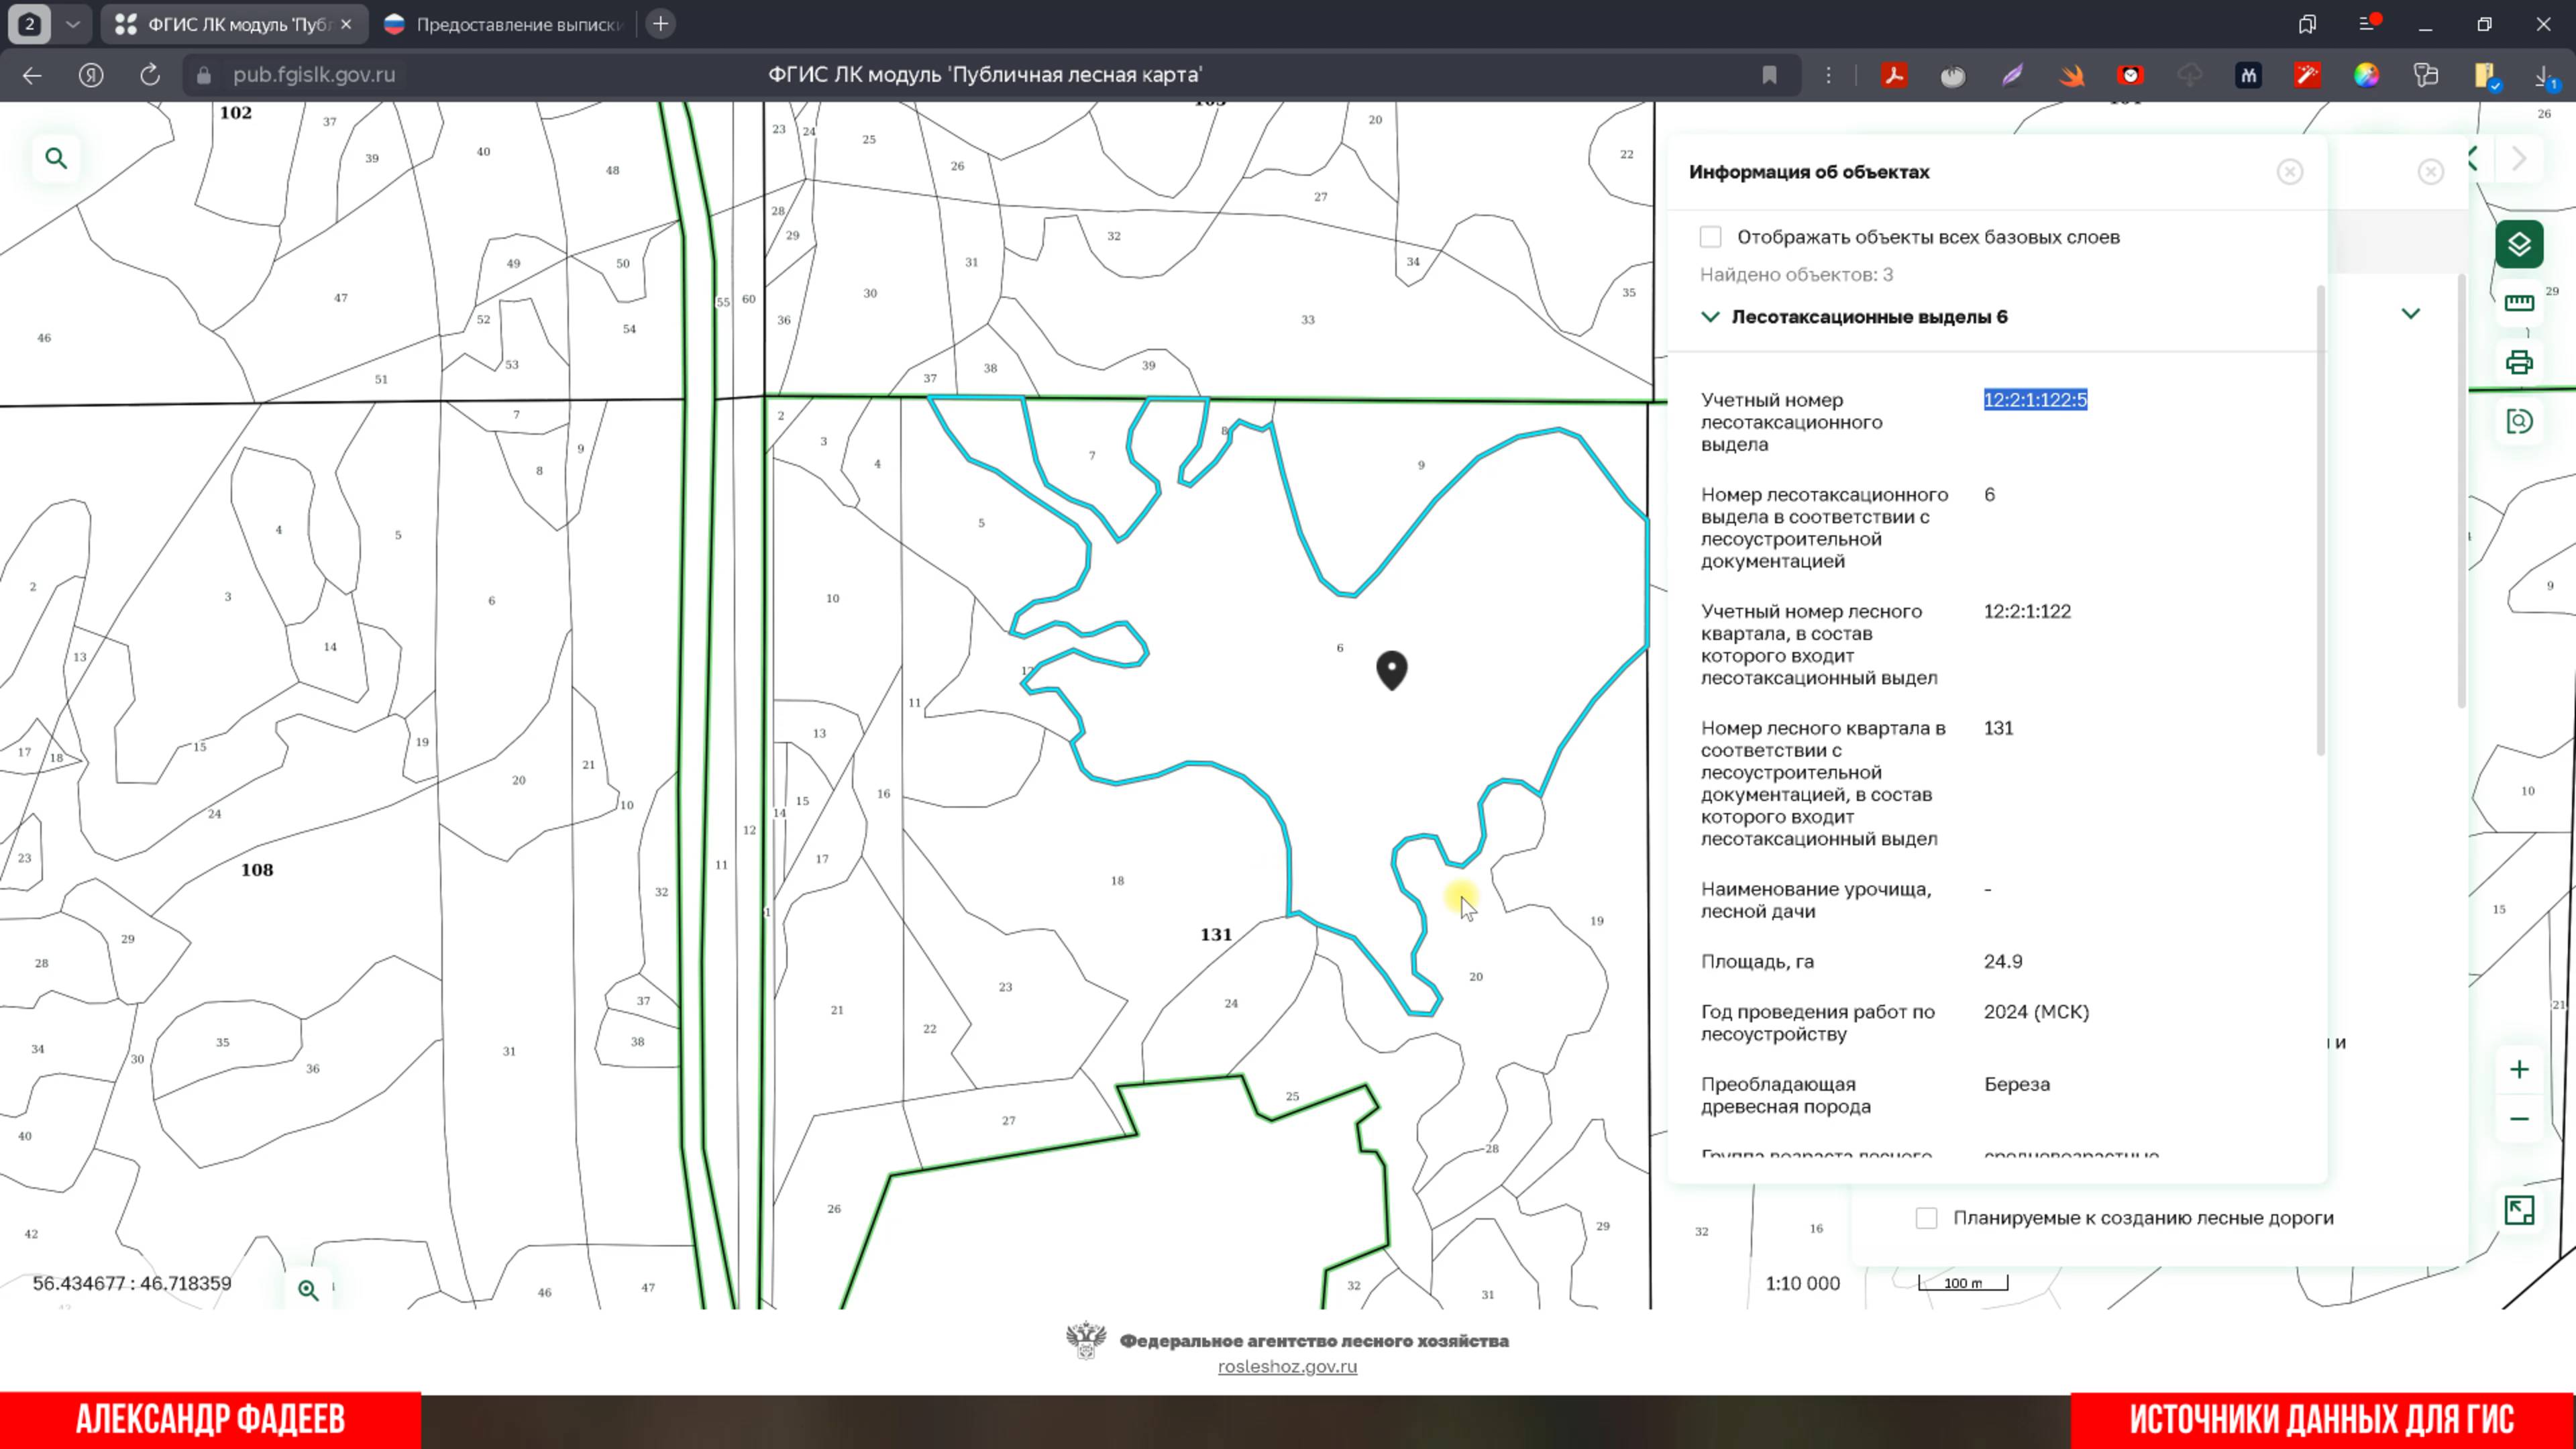This screenshot has width=2576, height=1449.
Task: Collapse the Лесотаксационные выделы 6 section
Action: (1710, 317)
